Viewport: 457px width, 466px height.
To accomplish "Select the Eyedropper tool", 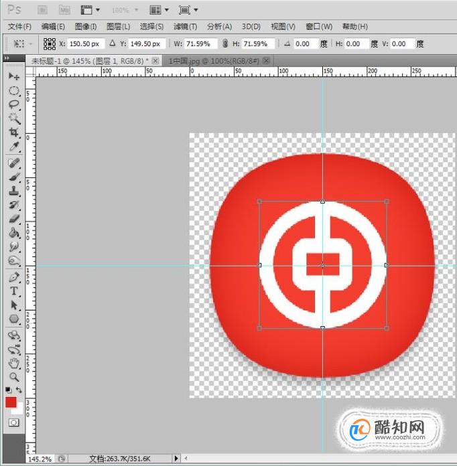I will click(x=13, y=146).
